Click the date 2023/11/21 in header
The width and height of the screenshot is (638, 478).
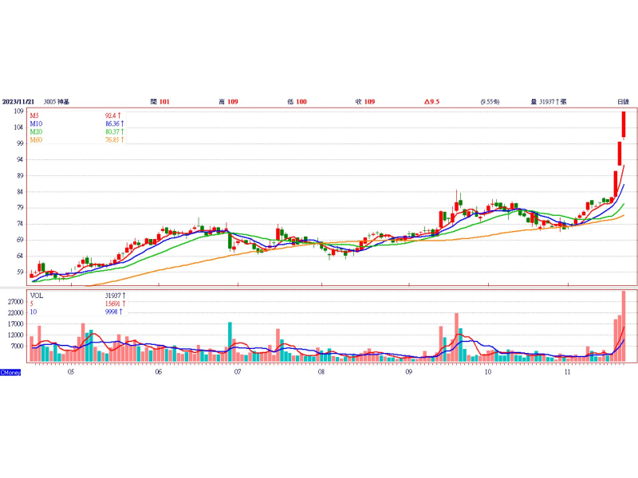pyautogui.click(x=18, y=102)
